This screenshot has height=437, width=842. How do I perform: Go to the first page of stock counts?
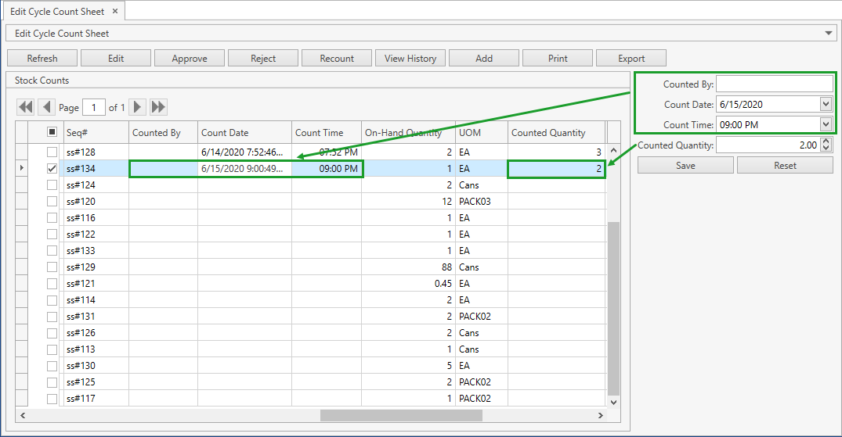point(26,107)
